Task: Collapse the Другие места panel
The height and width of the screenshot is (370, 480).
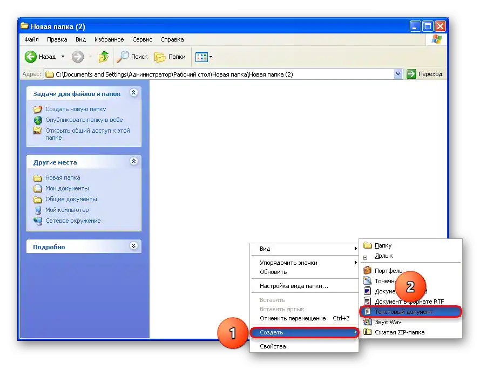Action: (133, 161)
